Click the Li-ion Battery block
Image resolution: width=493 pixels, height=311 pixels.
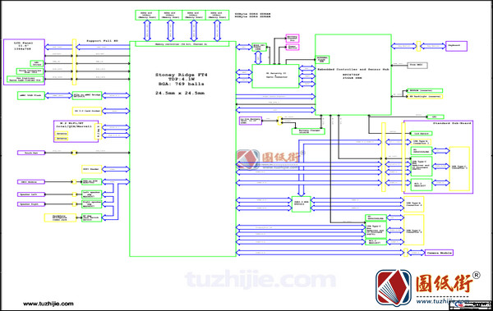click(x=251, y=121)
